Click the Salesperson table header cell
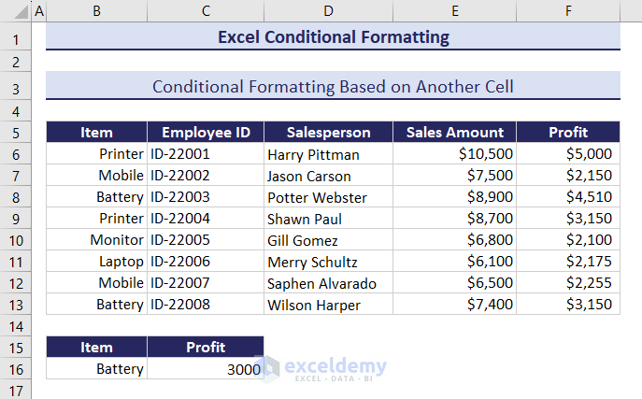Image resolution: width=642 pixels, height=399 pixels. coord(328,132)
